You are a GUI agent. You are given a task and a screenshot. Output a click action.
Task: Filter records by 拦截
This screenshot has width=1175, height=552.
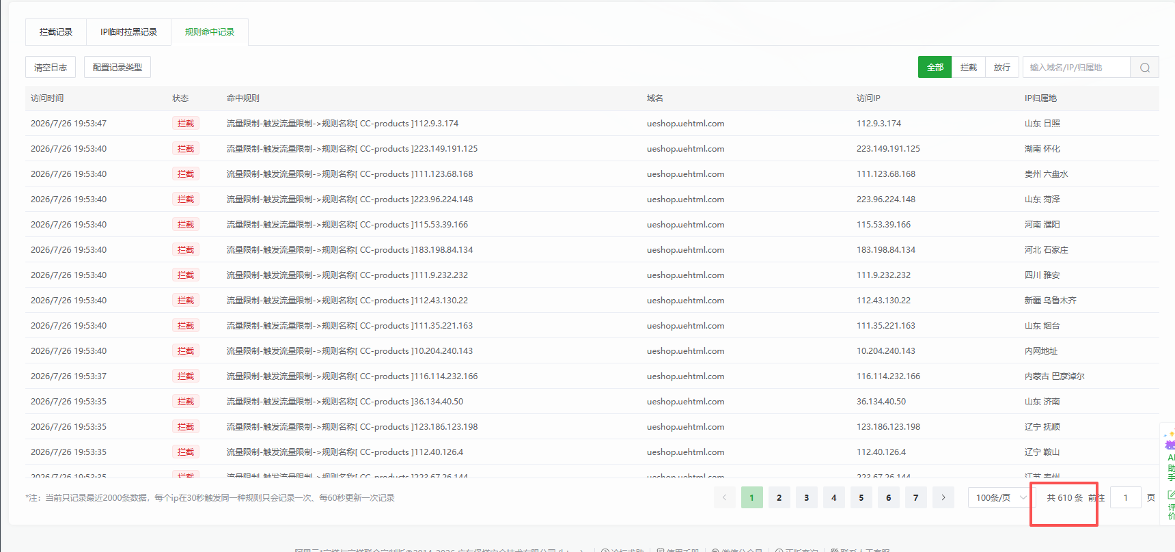tap(969, 68)
